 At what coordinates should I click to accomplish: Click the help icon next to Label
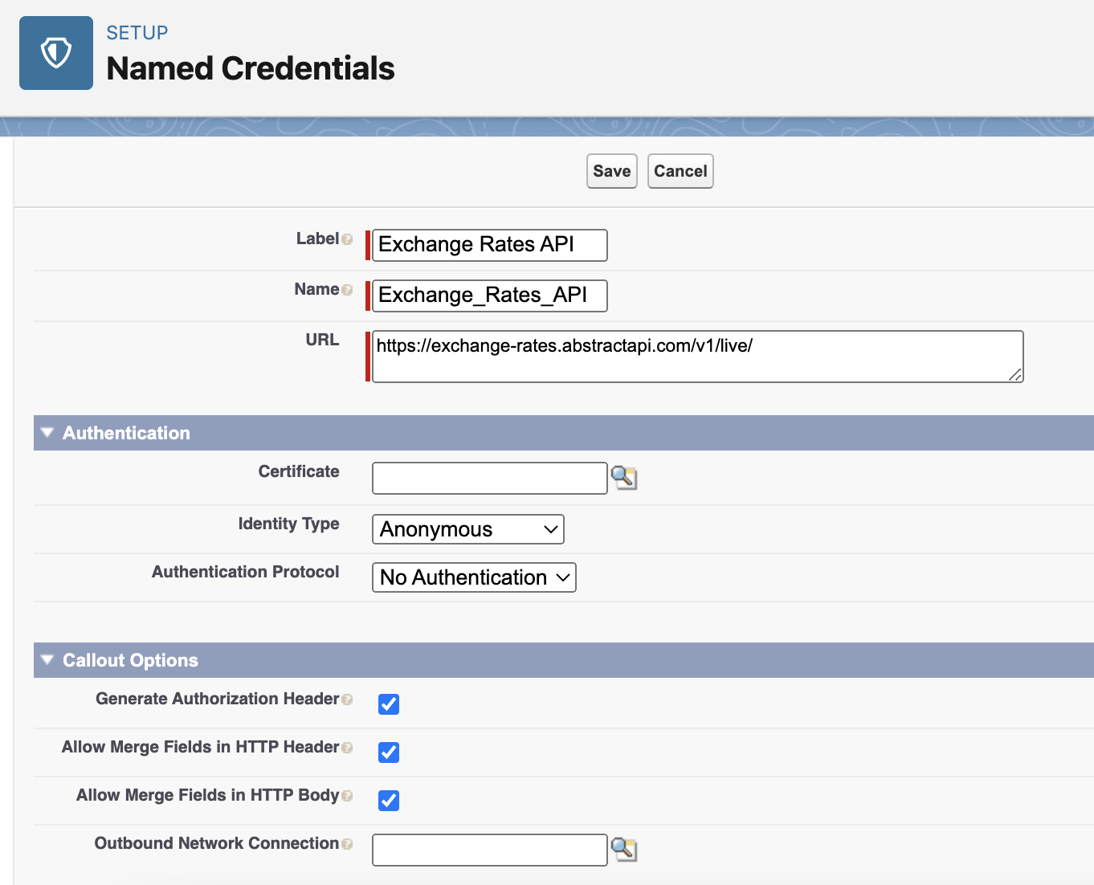347,239
